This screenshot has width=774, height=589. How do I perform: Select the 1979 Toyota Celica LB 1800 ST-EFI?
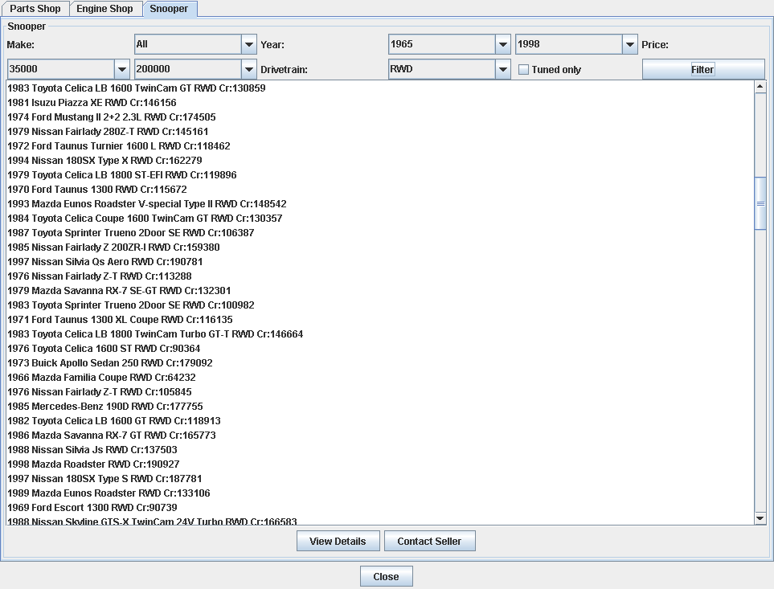pos(380,175)
